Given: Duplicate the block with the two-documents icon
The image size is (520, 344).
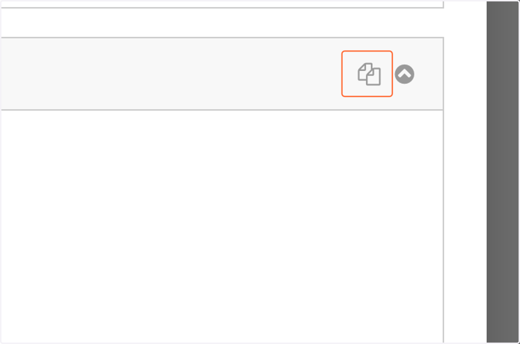Looking at the screenshot, I should 369,74.
